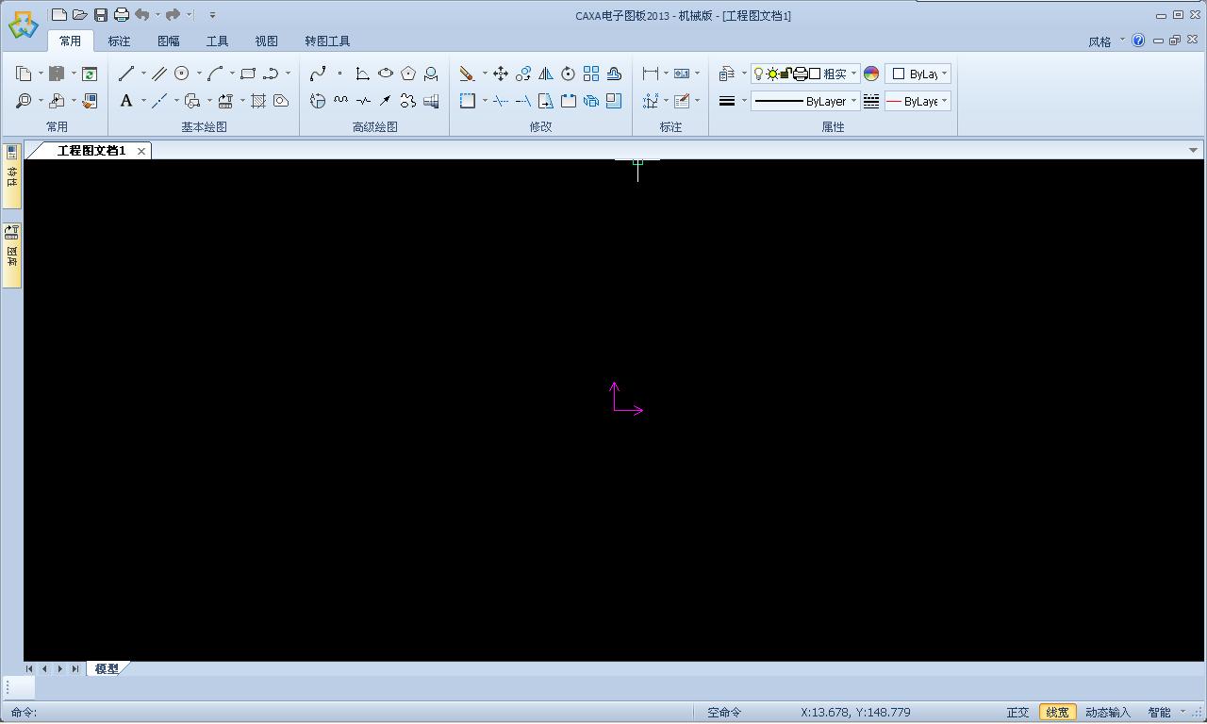Toggle 线宽 (Line width) display in status bar
This screenshot has width=1207, height=724.
(1057, 713)
